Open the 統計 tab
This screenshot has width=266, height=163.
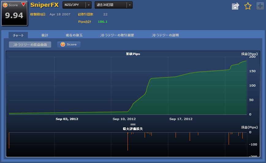[x=45, y=35]
